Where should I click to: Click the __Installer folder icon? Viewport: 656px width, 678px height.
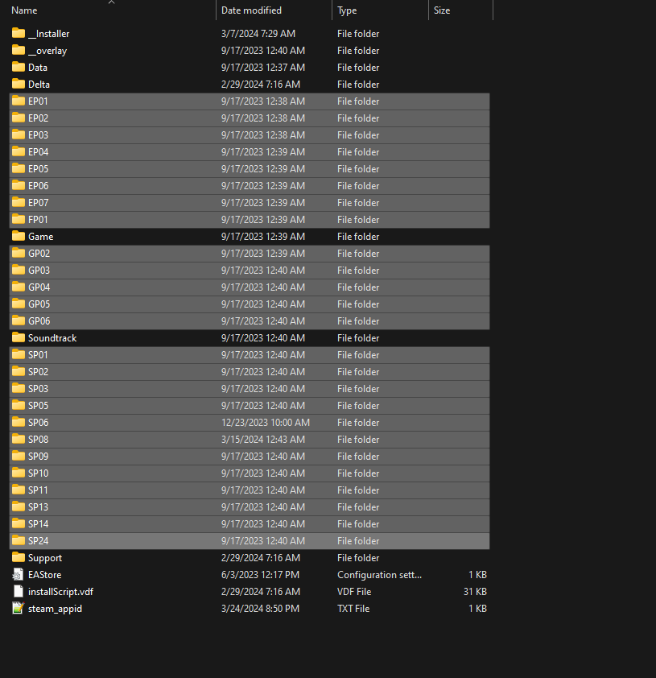(x=19, y=34)
